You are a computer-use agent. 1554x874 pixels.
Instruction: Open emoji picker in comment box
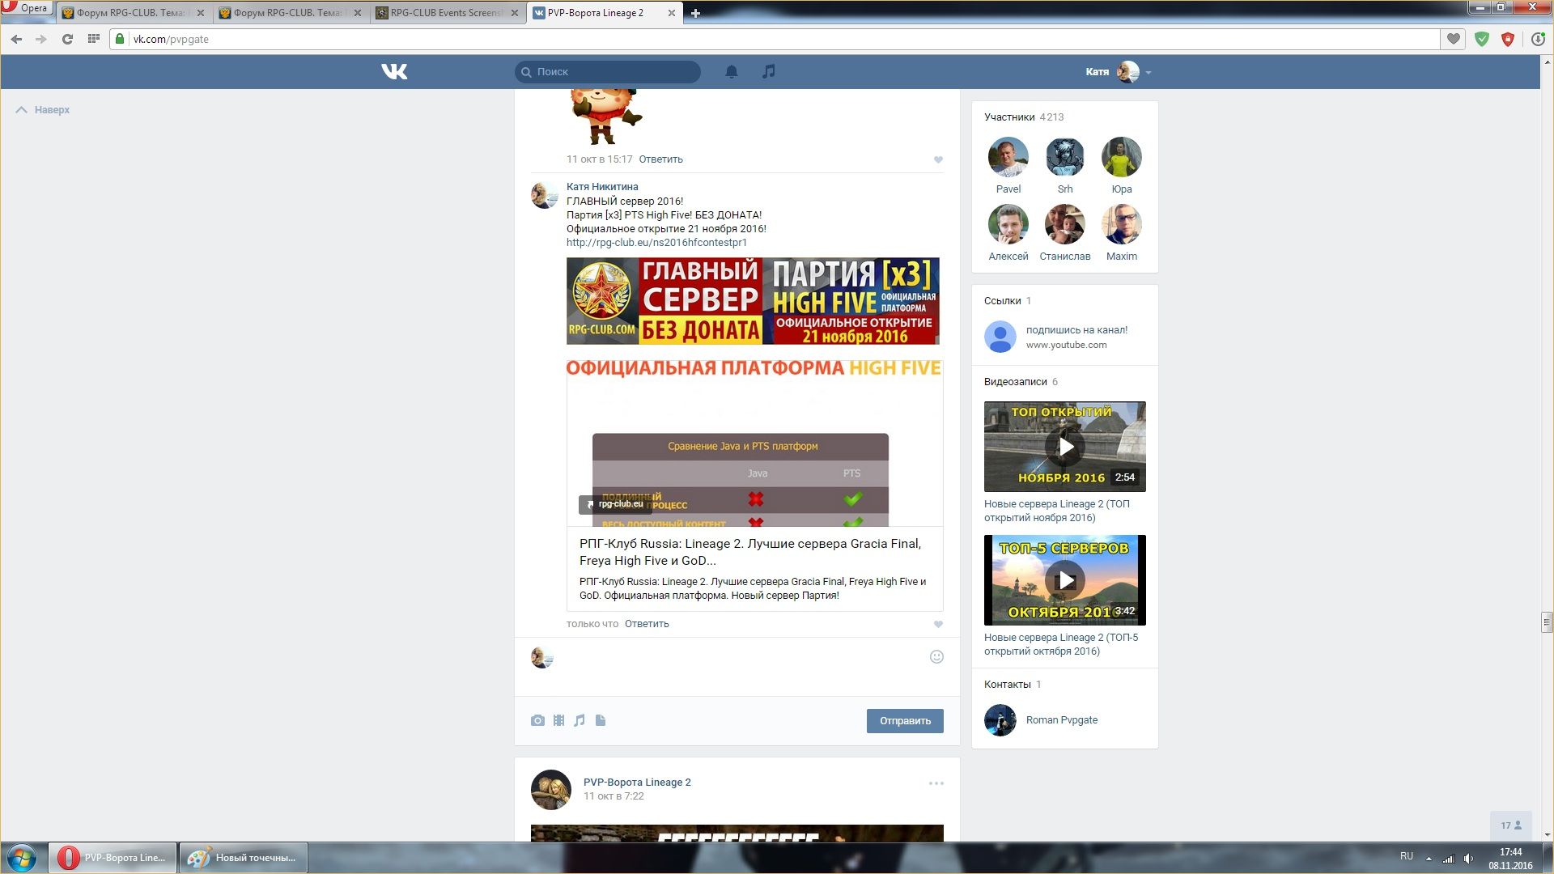936,657
